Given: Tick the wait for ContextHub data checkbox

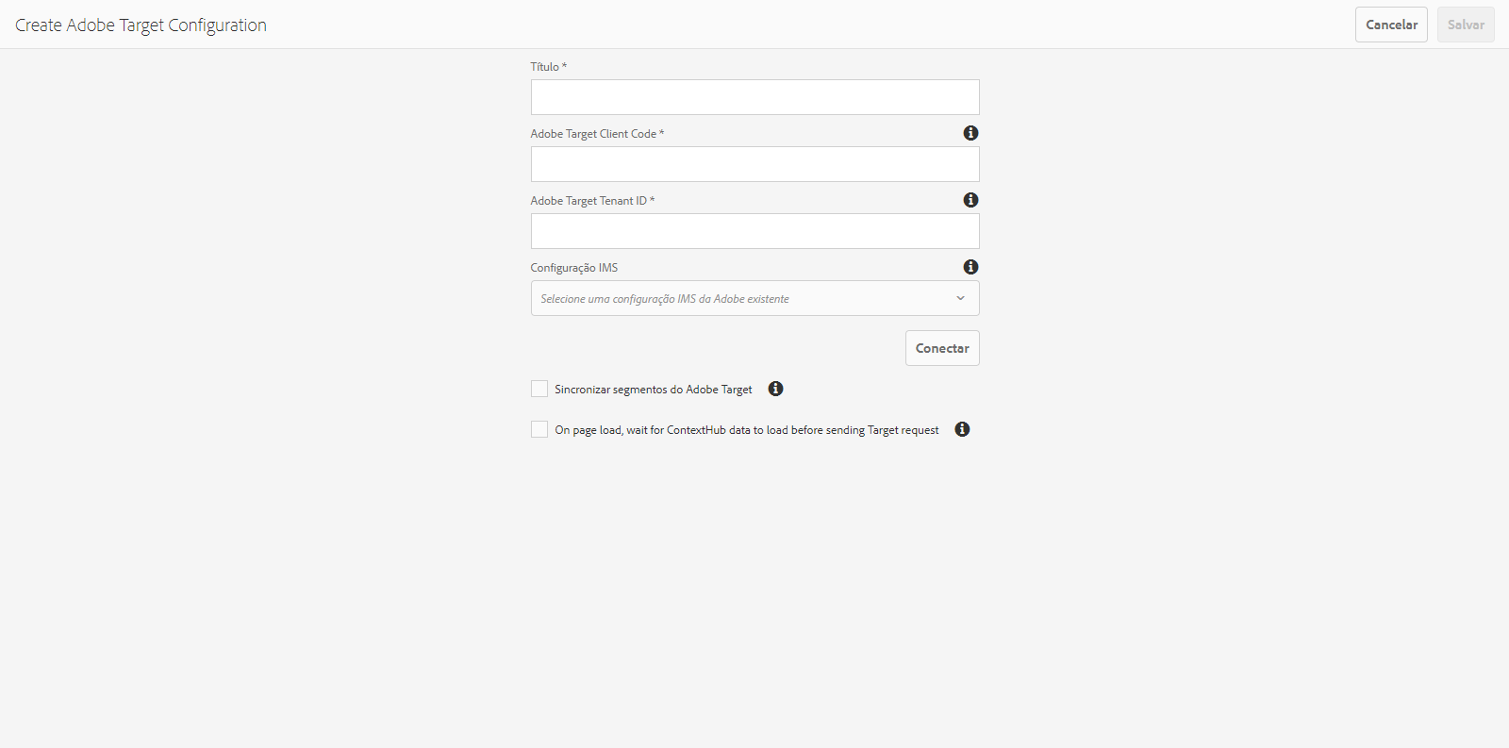Looking at the screenshot, I should pyautogui.click(x=539, y=429).
